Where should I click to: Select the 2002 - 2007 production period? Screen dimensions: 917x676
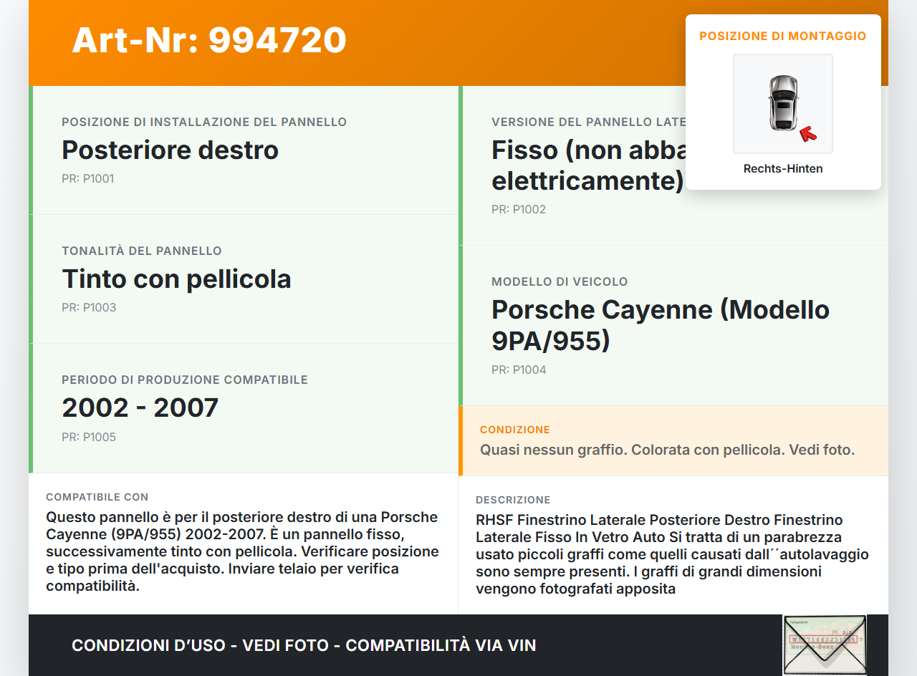tap(140, 408)
